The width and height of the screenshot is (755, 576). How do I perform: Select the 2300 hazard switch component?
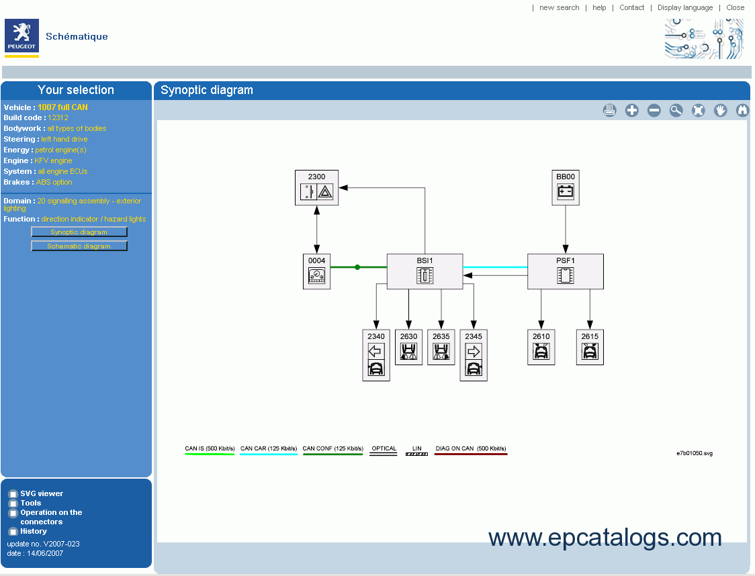tap(316, 188)
